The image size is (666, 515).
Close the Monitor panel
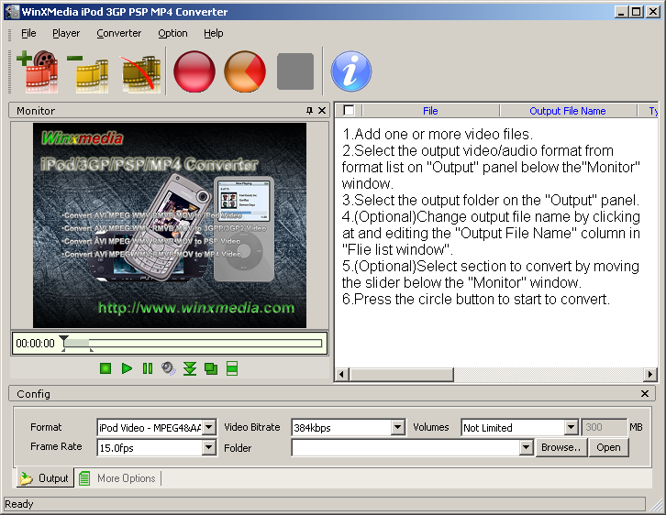point(322,111)
